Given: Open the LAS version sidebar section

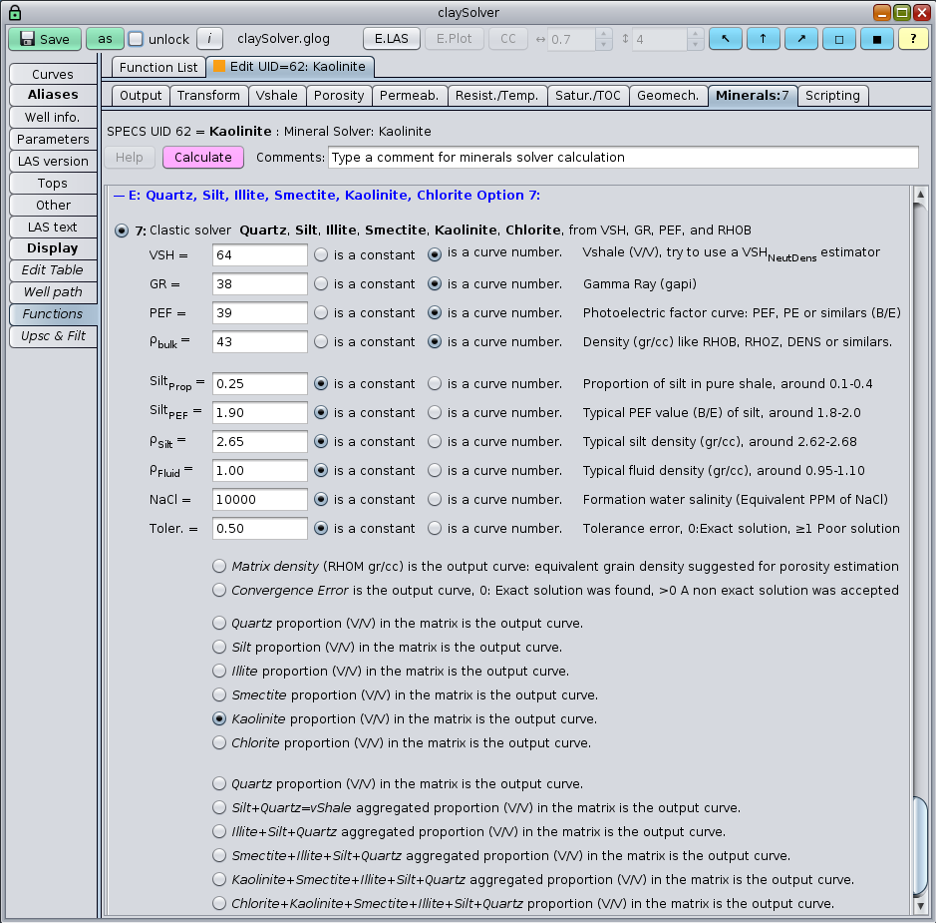Looking at the screenshot, I should click(x=53, y=162).
